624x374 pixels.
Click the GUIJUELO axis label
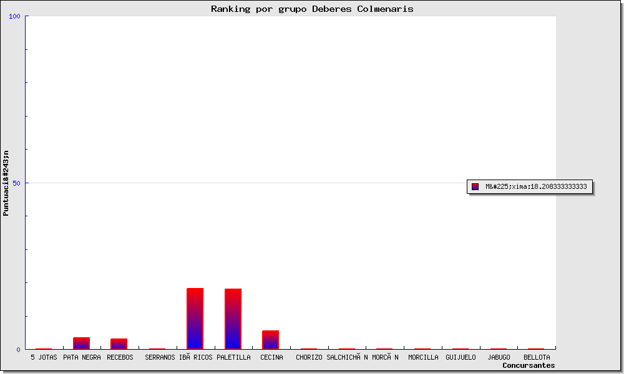tap(461, 358)
